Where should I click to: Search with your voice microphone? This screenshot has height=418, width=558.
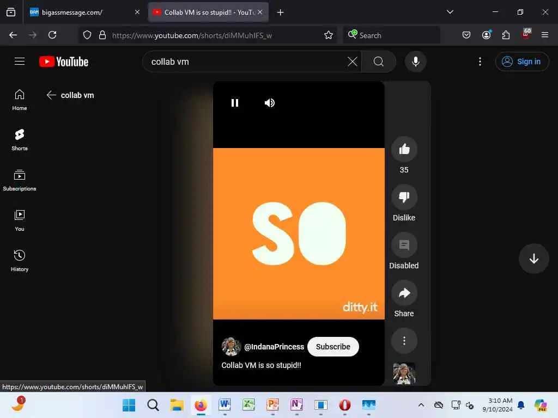(415, 62)
